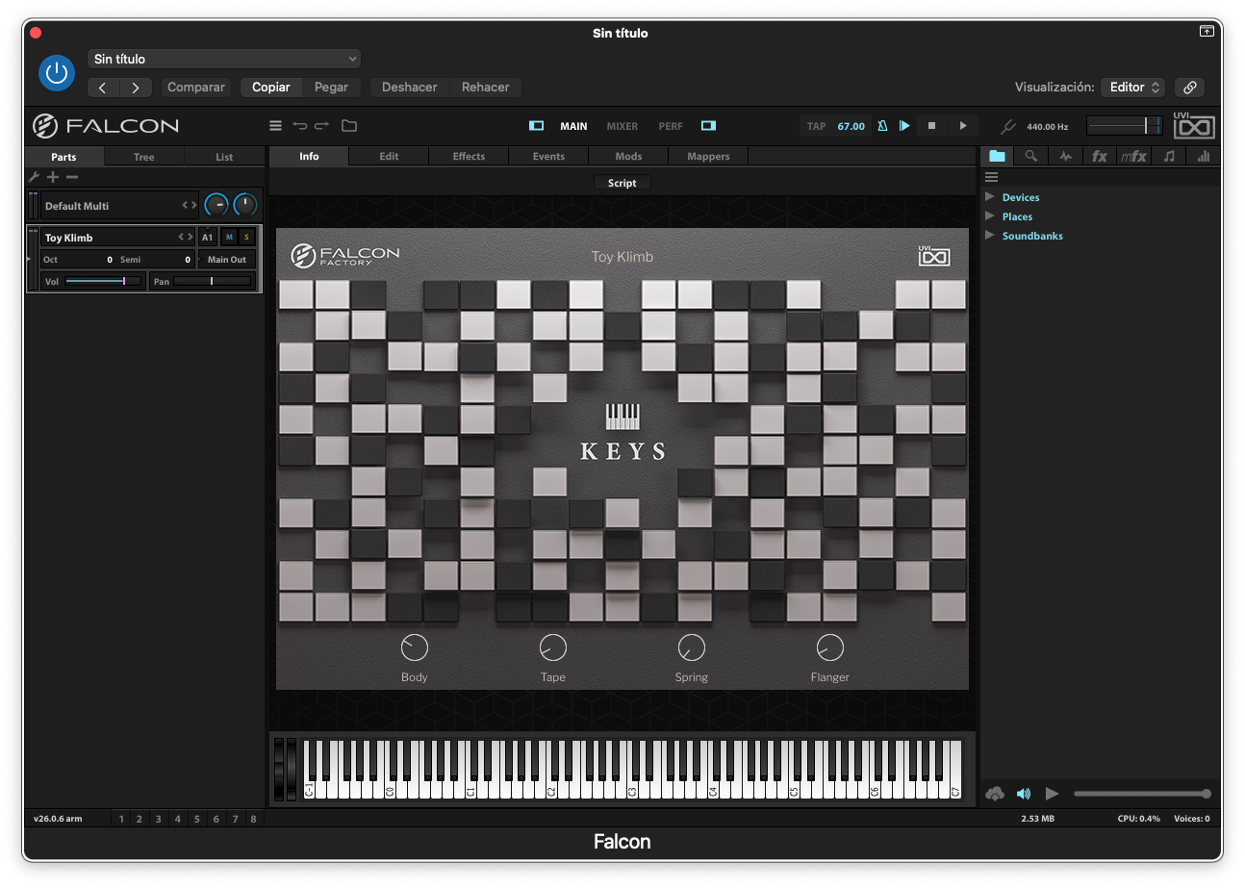Click the Pan slider of Toy Klimb
This screenshot has width=1245, height=888.
pos(213,281)
